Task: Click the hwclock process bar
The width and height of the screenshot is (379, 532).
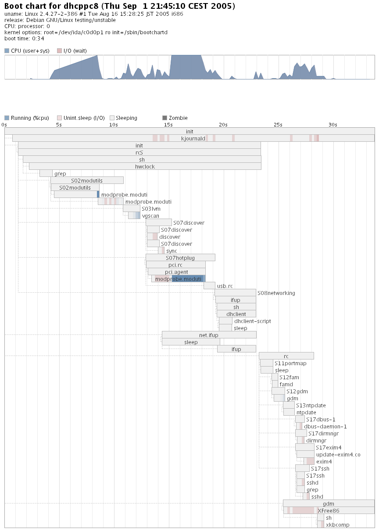Action: 145,166
